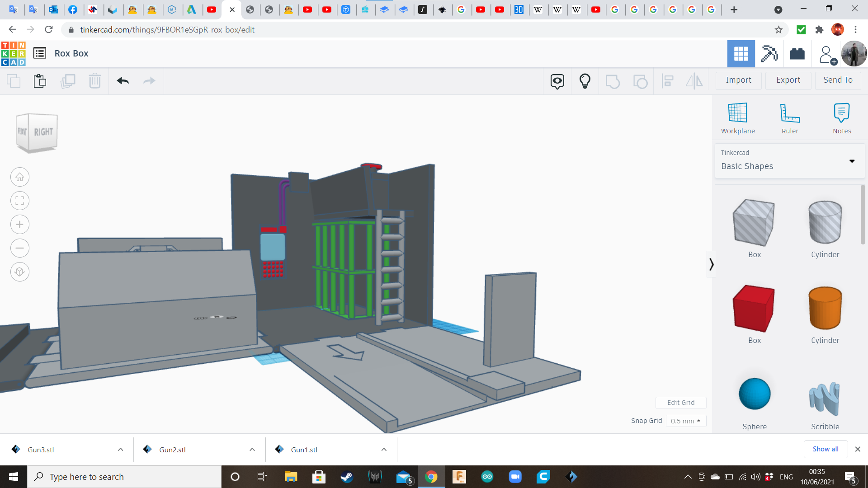Open the Blocks pickaxe mode
This screenshot has height=488, width=868.
(x=769, y=54)
